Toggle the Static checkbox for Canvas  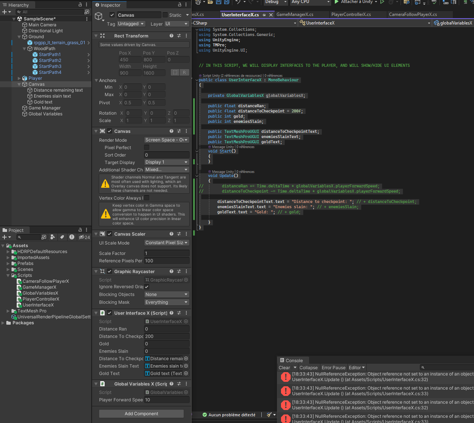click(x=165, y=15)
